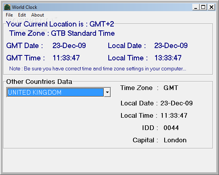Click the blue Local Time value 13:33:47
This screenshot has width=219, height=175.
pos(168,58)
